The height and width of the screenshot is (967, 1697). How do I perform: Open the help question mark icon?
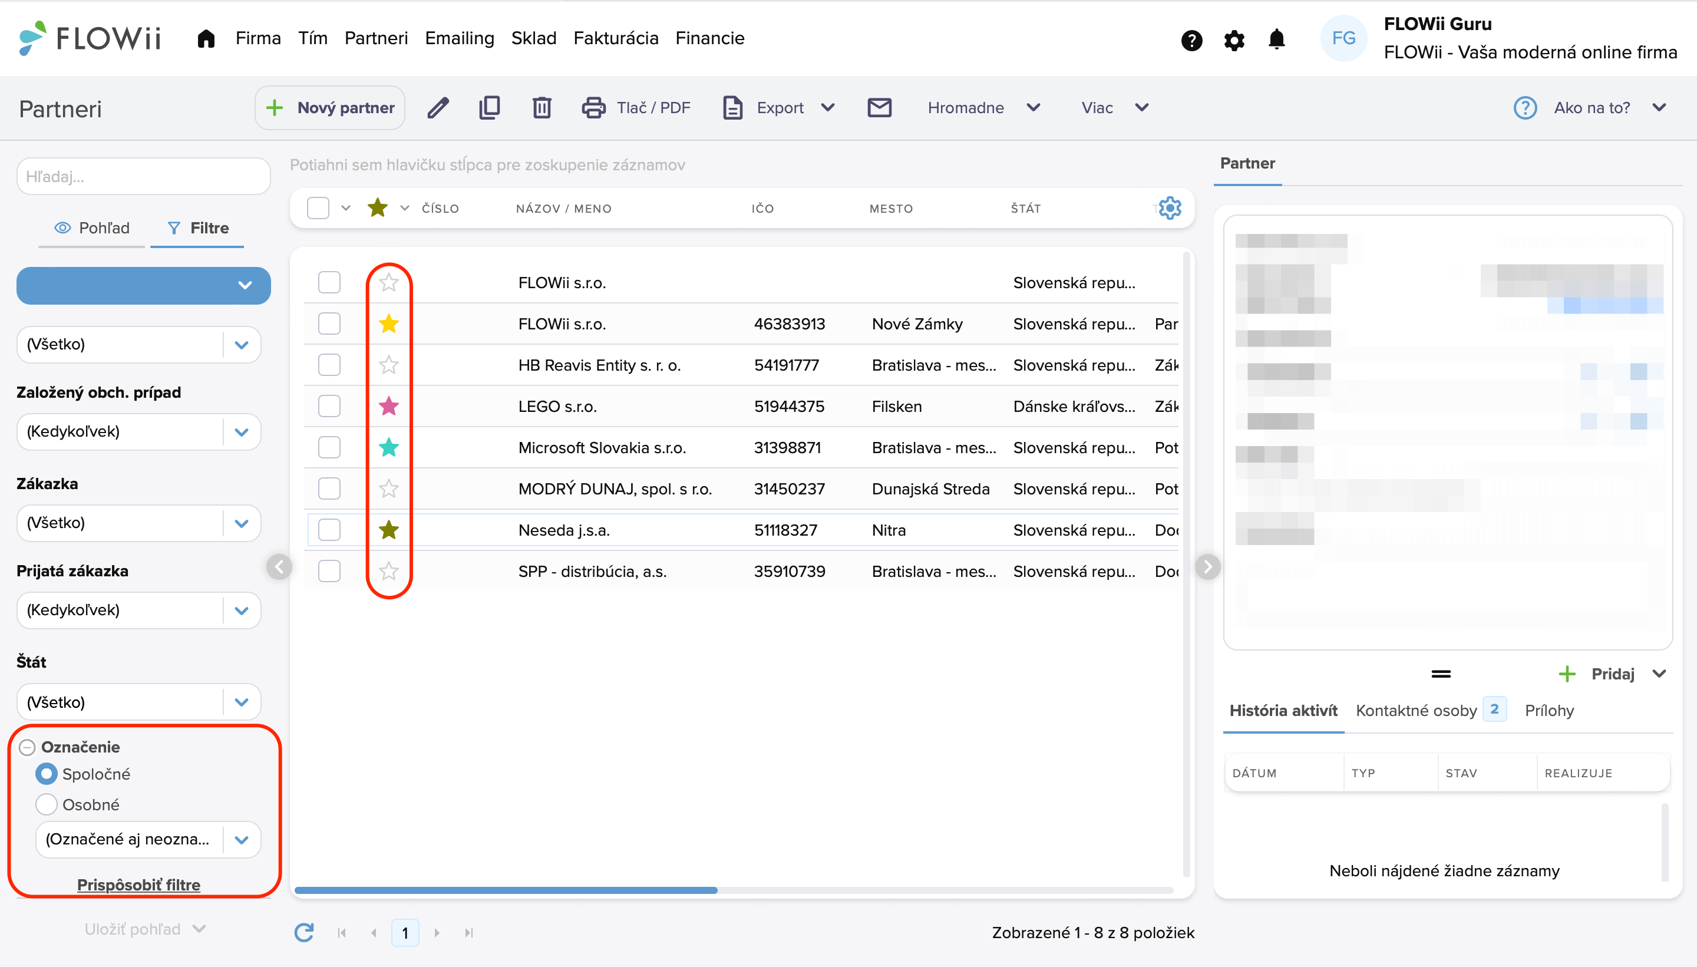1192,40
